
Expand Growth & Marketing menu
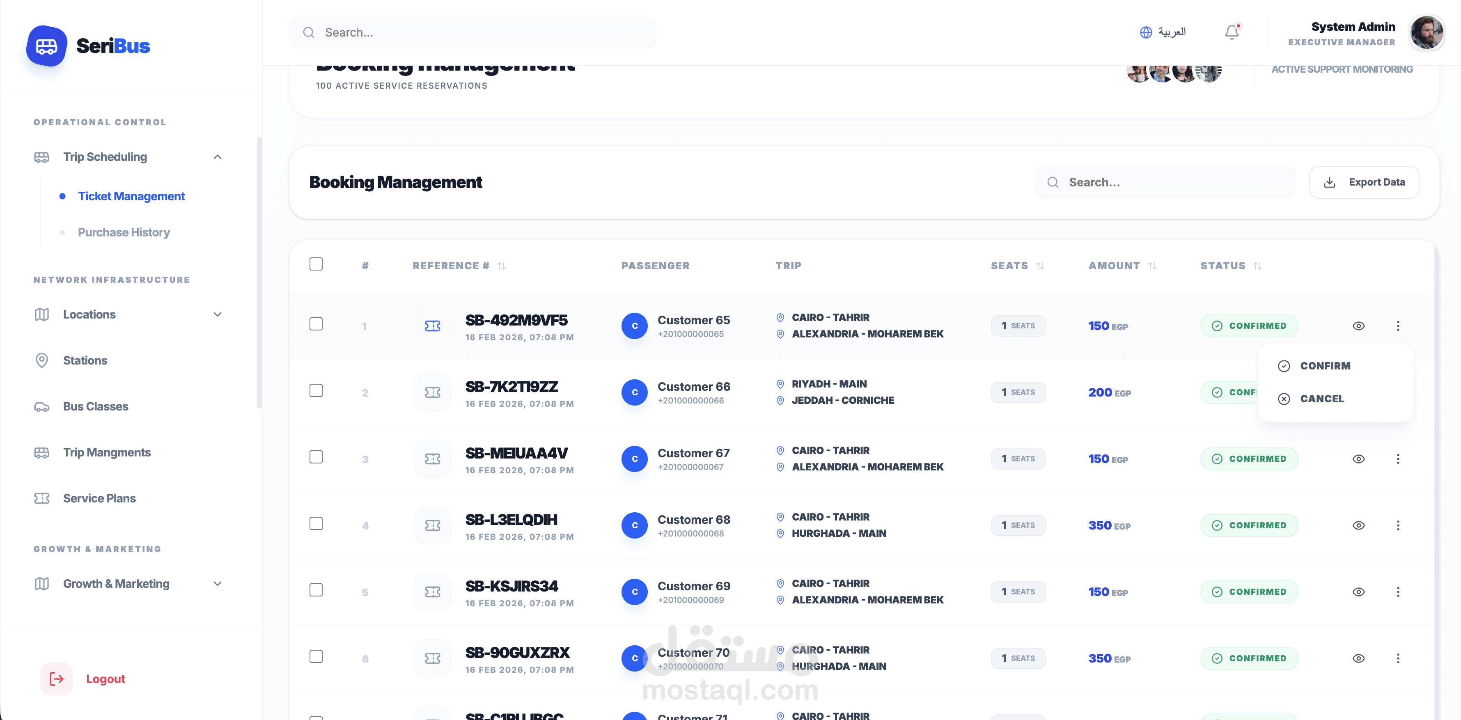(x=217, y=584)
